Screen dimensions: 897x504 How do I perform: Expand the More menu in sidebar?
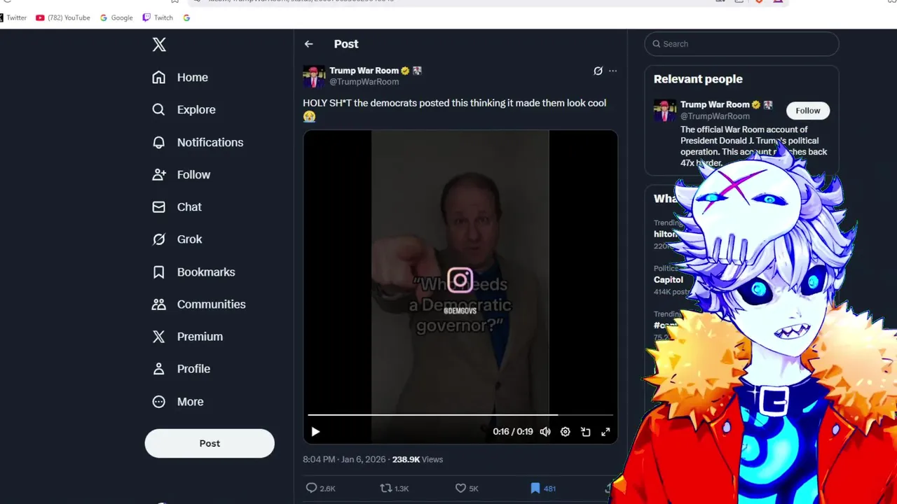point(178,402)
